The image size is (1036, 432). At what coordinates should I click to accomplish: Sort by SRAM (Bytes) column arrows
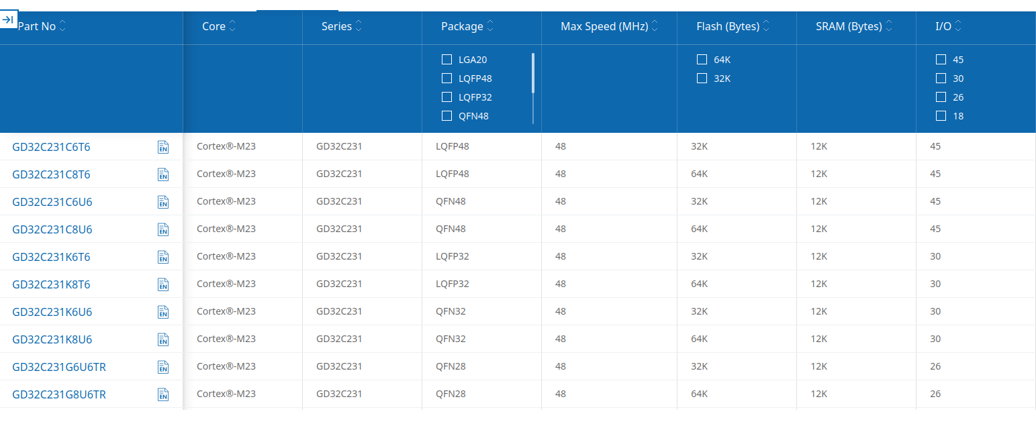click(889, 26)
